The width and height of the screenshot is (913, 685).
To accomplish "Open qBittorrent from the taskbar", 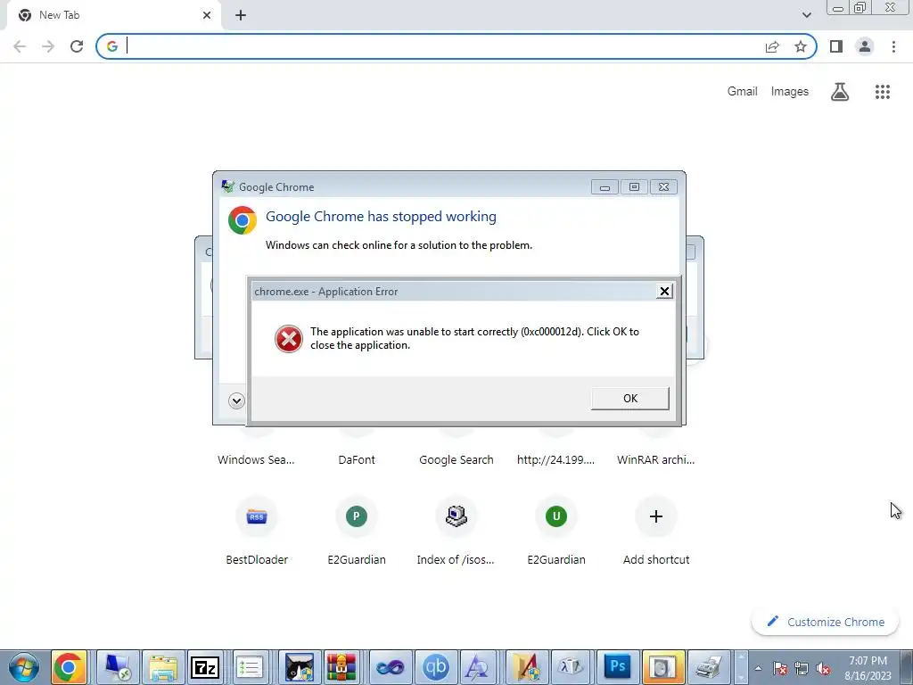I will pyautogui.click(x=435, y=667).
